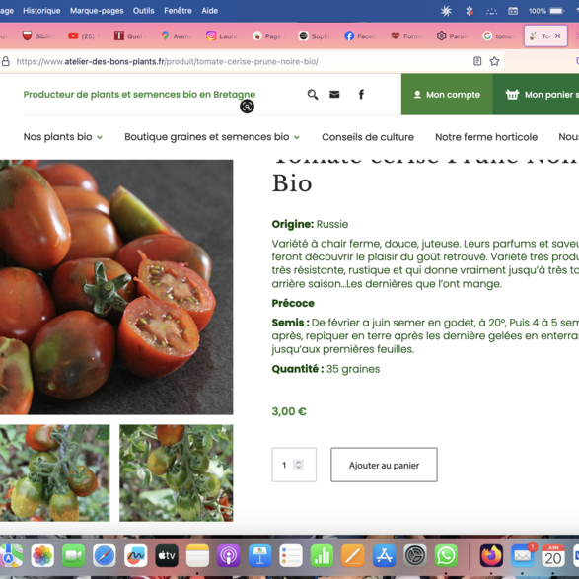Launch WhatsApp from the Dock

[446, 555]
